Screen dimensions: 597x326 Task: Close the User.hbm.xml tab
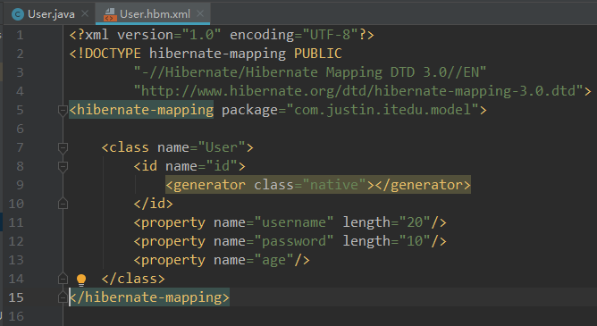(200, 14)
